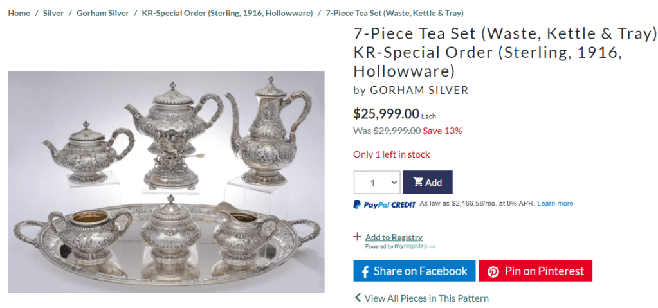This screenshot has height=308, width=658.
Task: Open the quantity dropdown
Action: [377, 183]
